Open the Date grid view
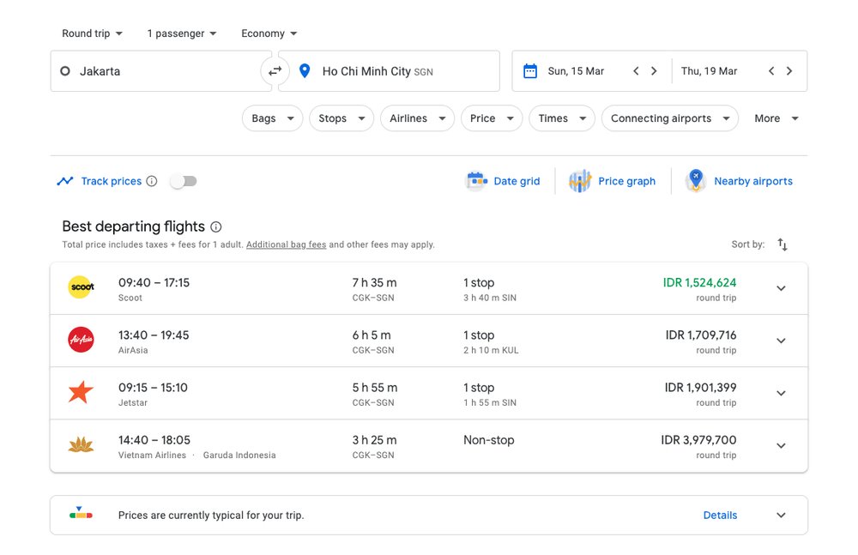The width and height of the screenshot is (858, 555). (x=504, y=181)
